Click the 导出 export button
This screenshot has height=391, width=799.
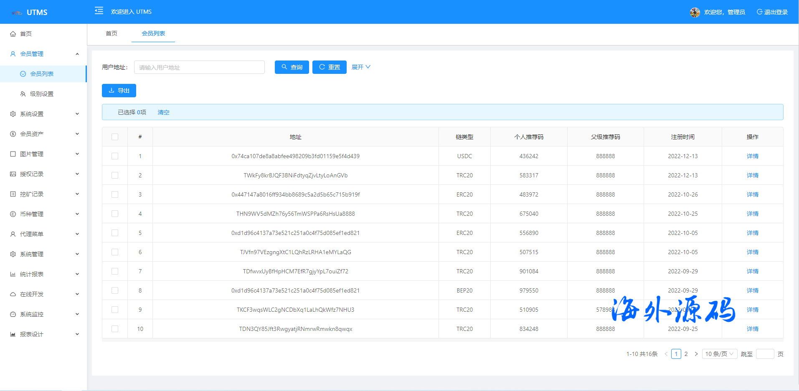click(119, 91)
